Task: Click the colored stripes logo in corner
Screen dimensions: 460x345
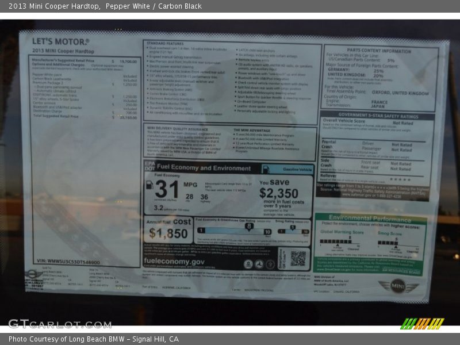Action: [x=423, y=323]
